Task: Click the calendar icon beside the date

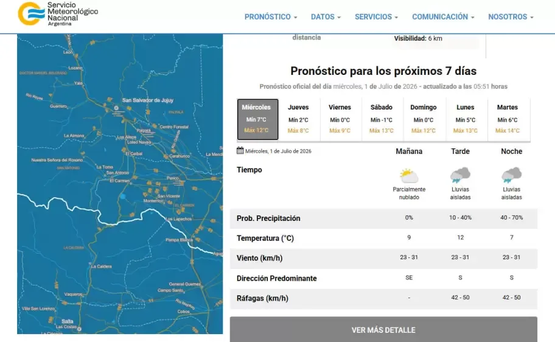Action: coord(240,150)
